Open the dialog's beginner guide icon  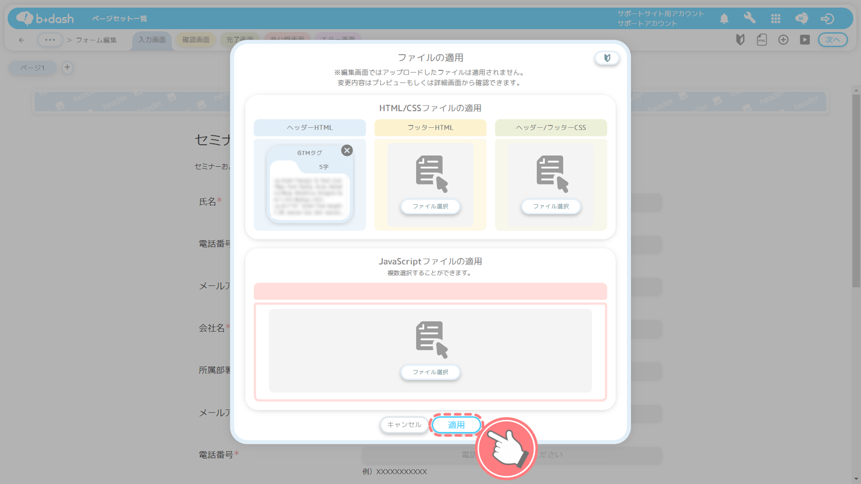(607, 58)
